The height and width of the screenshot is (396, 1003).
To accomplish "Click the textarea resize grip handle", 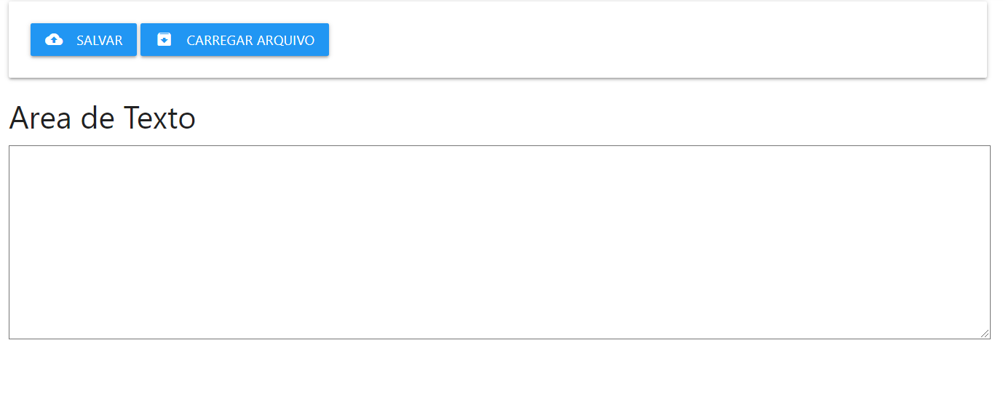I will tap(985, 334).
